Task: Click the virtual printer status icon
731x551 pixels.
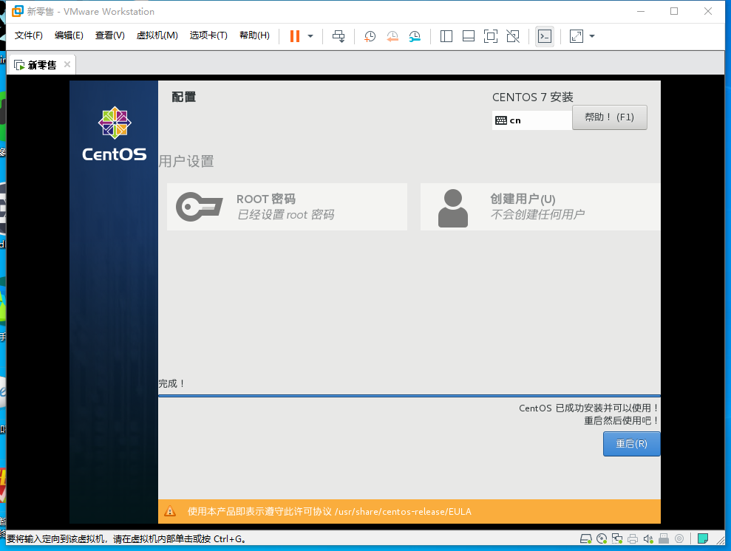Action: 632,540
